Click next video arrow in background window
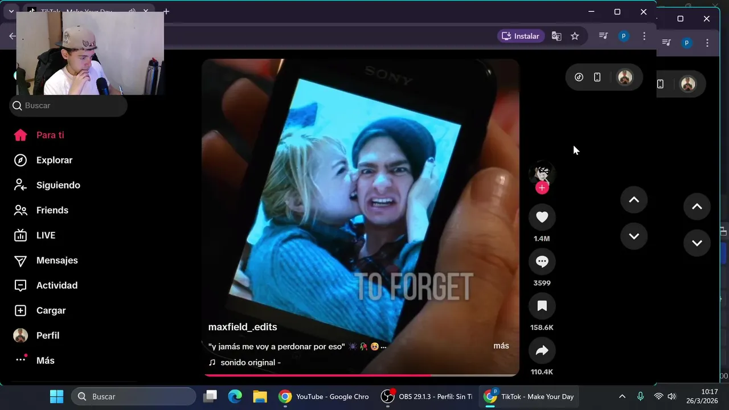 pyautogui.click(x=697, y=243)
